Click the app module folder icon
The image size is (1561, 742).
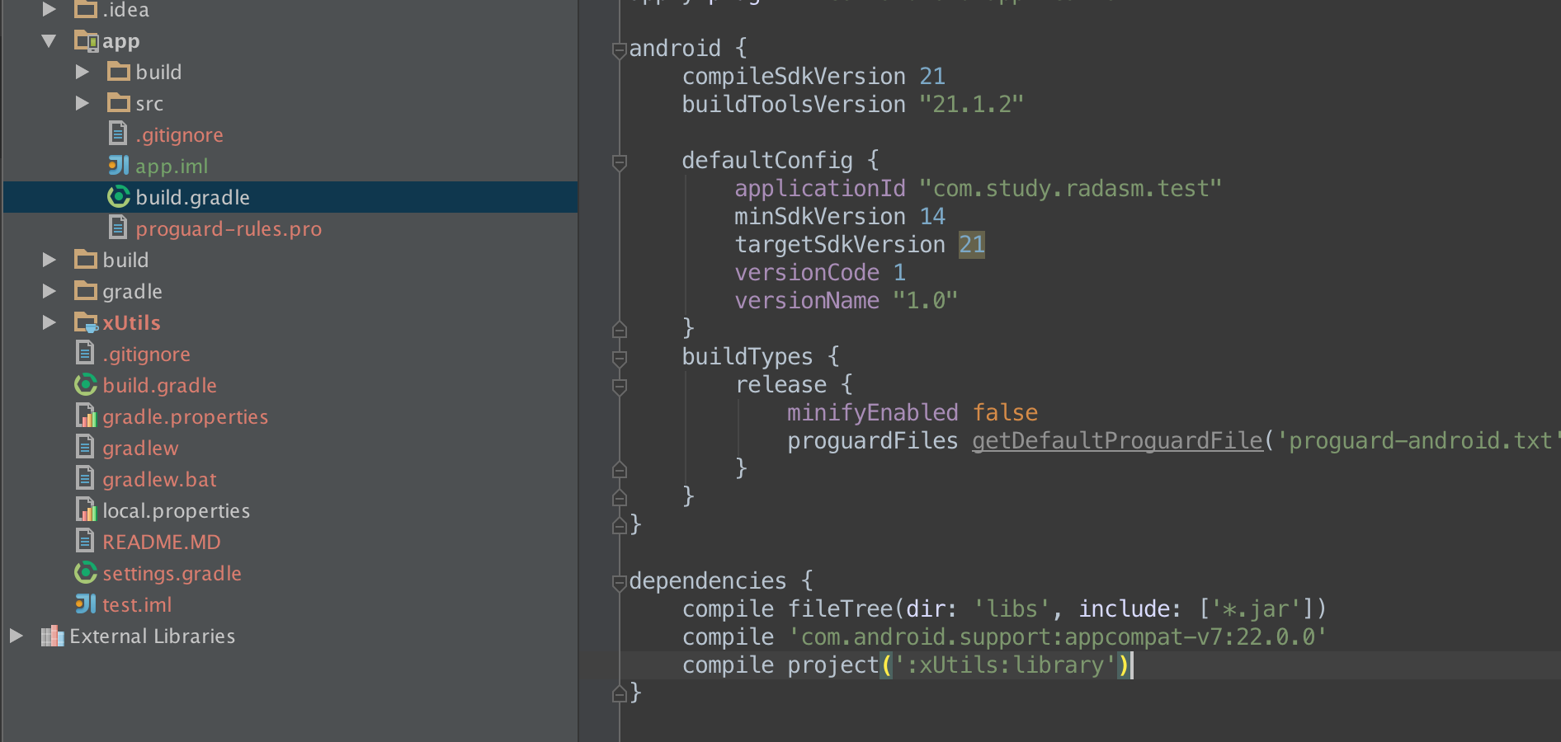[x=86, y=40]
